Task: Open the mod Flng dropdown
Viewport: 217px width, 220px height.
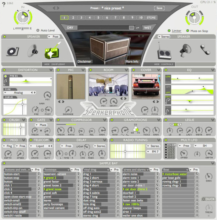Action: click(8, 146)
